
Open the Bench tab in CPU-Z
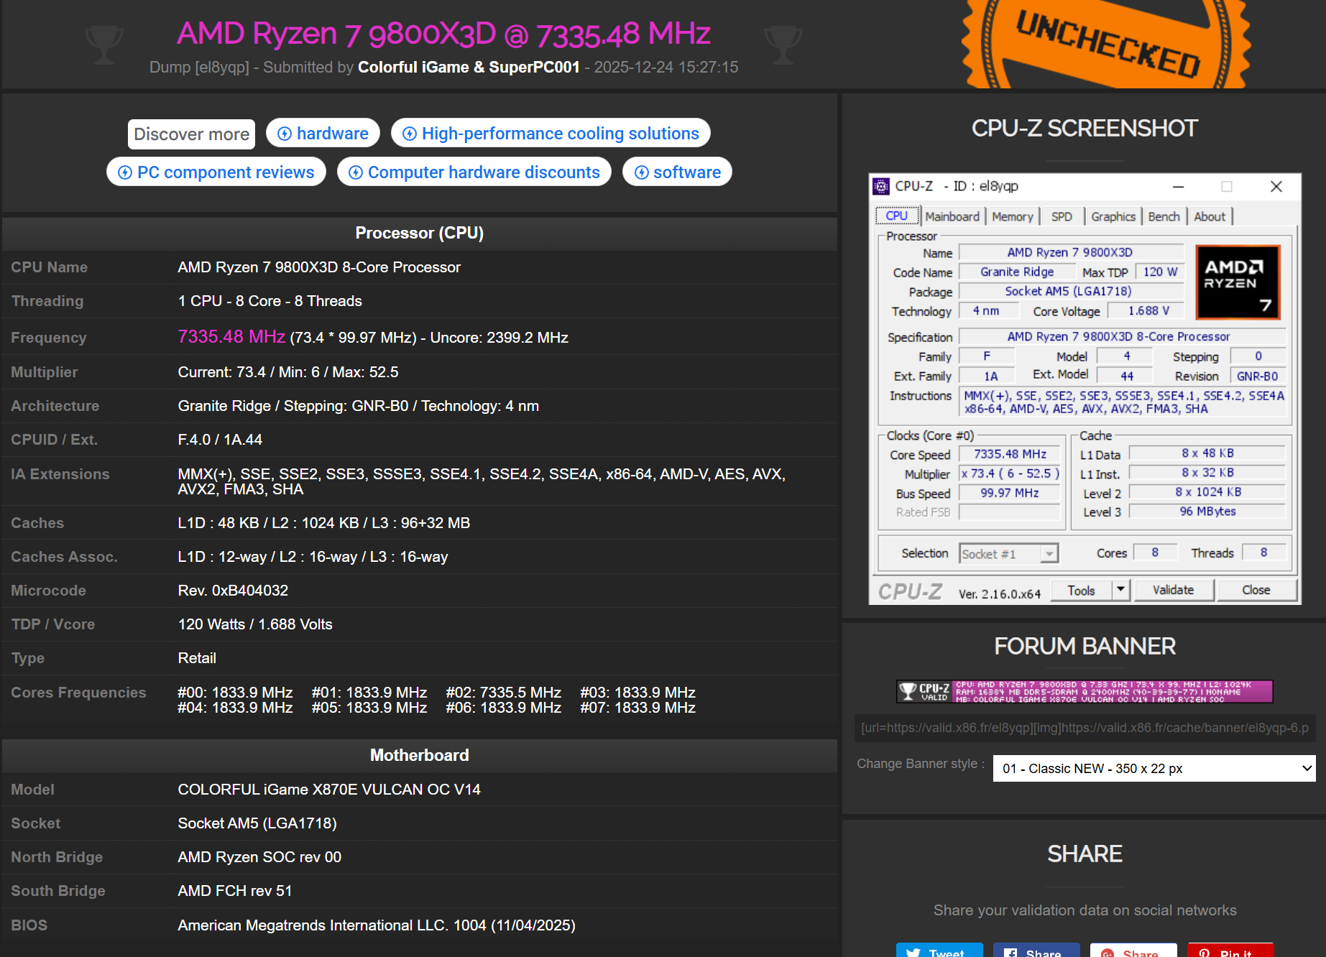click(1164, 216)
